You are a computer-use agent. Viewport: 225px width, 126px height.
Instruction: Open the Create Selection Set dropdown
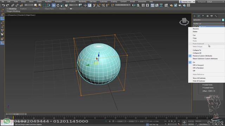123,5
